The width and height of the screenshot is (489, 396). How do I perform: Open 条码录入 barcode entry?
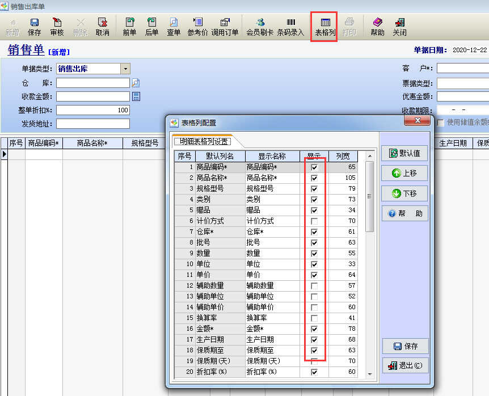pos(290,27)
